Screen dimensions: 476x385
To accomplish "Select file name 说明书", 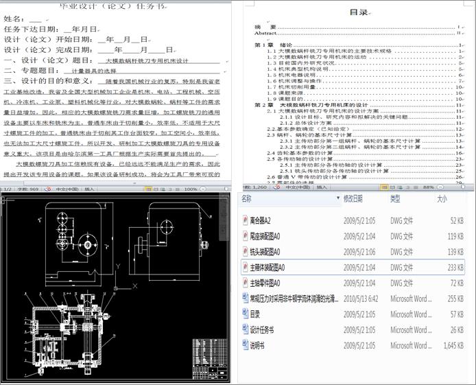I will point(257,345).
